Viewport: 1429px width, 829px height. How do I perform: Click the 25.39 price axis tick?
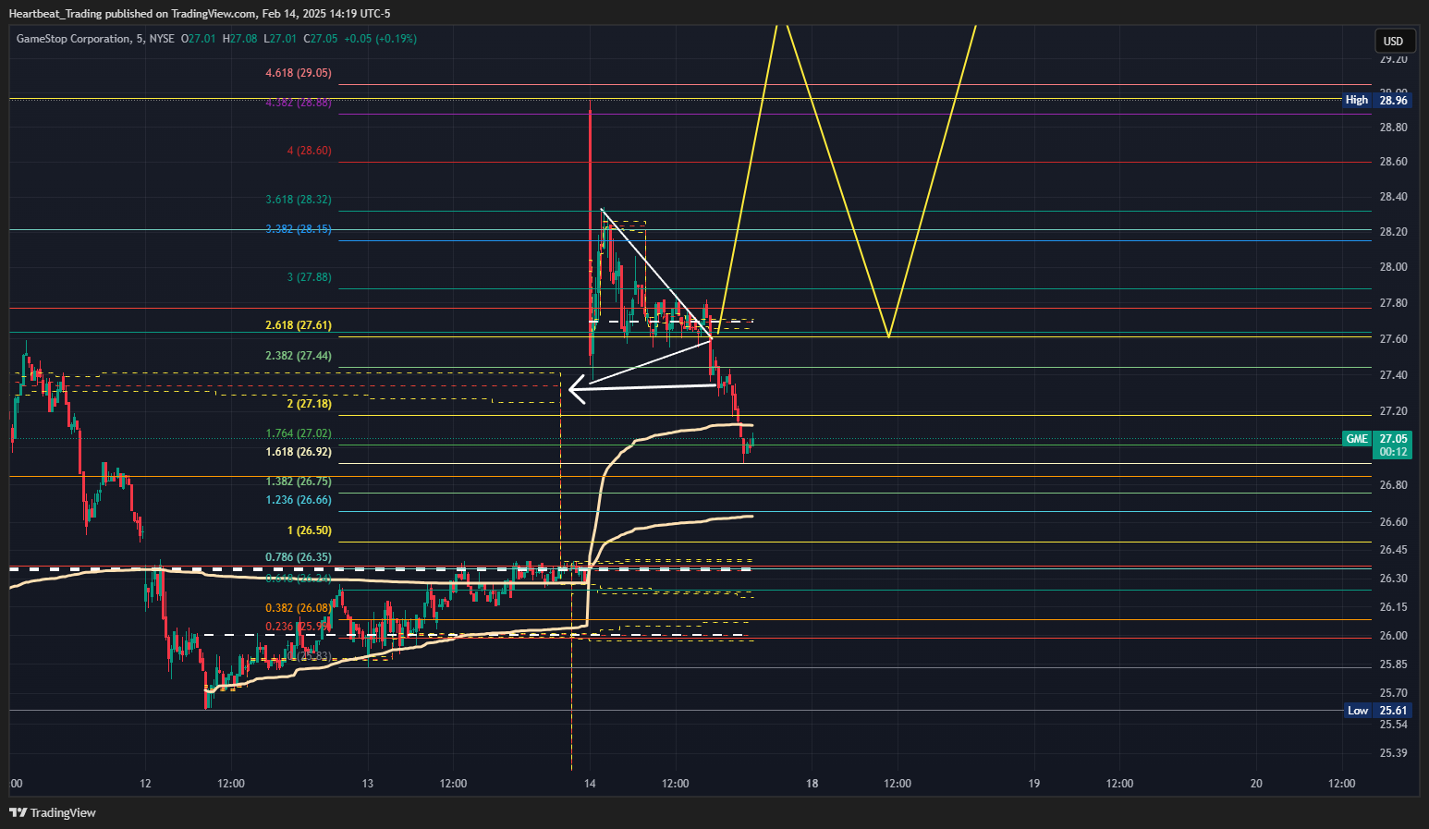1393,753
